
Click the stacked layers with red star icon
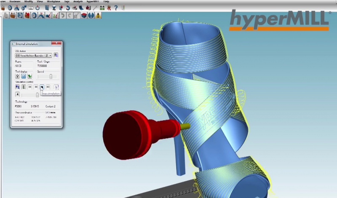[61, 8]
